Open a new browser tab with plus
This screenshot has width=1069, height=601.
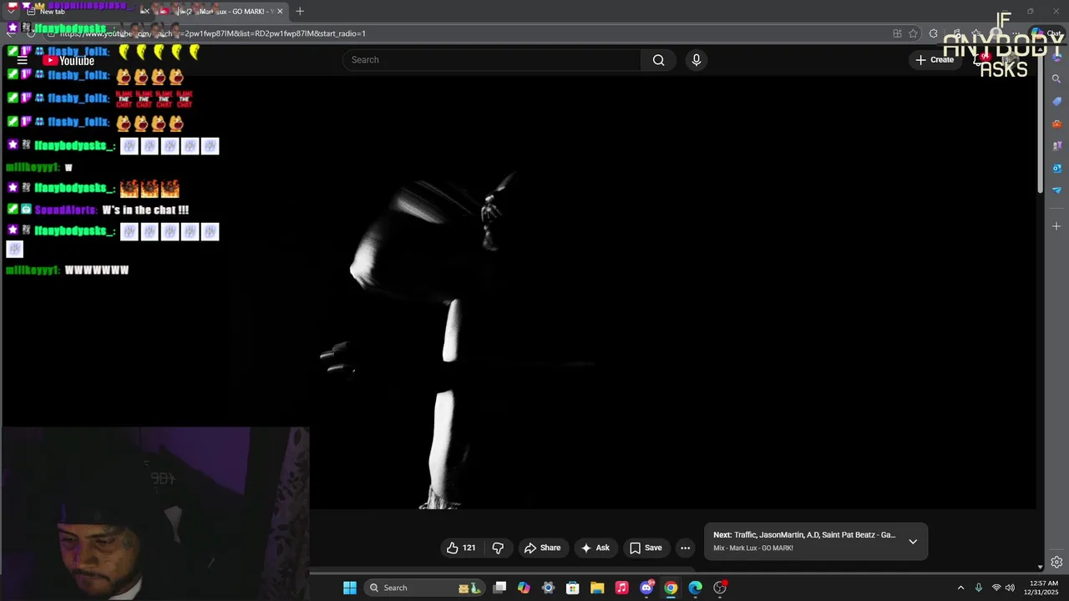300,12
